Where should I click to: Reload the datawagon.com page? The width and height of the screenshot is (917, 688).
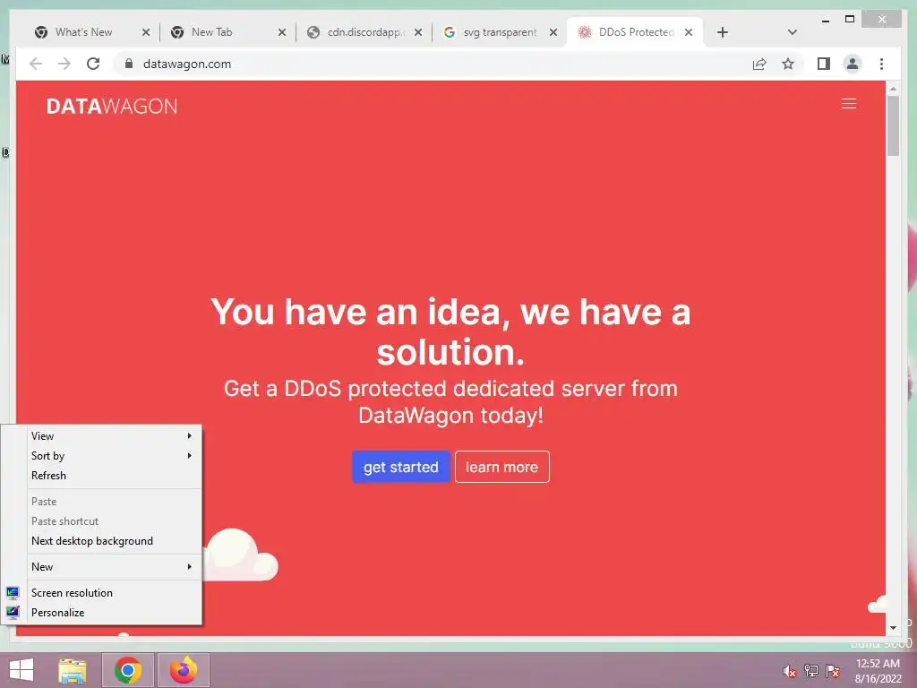click(93, 64)
